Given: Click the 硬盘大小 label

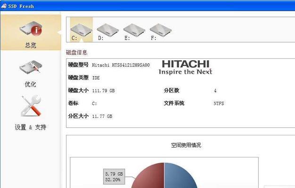Looking at the screenshot, I should coord(78,90).
